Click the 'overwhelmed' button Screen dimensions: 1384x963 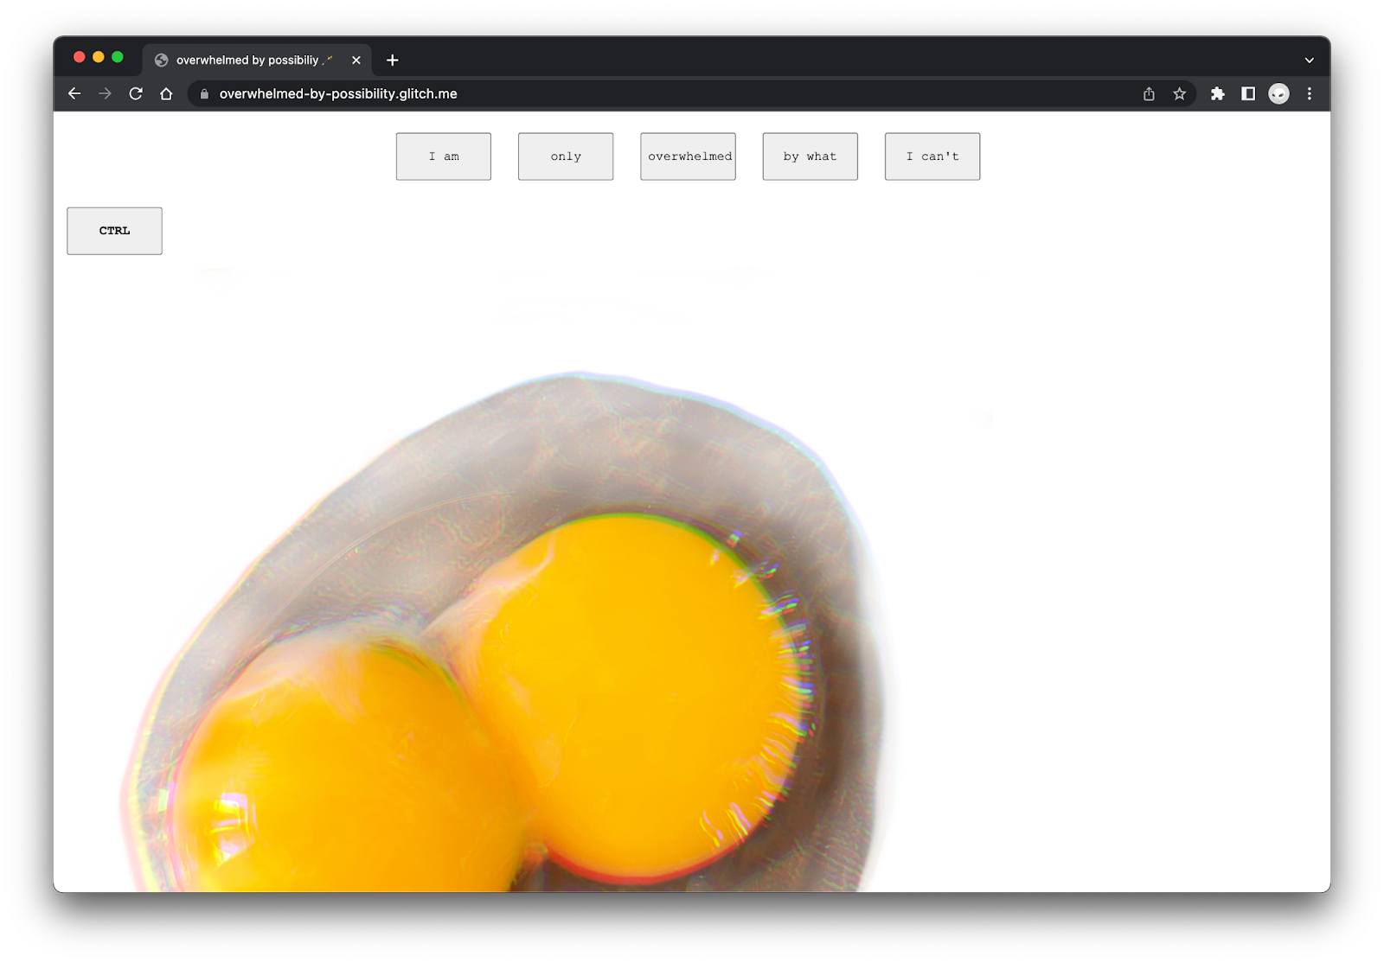pyautogui.click(x=689, y=156)
